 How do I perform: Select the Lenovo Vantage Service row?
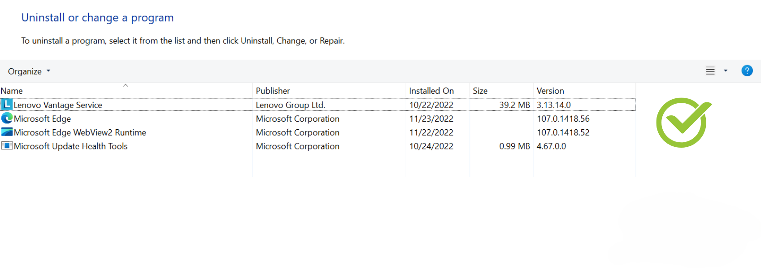58,105
